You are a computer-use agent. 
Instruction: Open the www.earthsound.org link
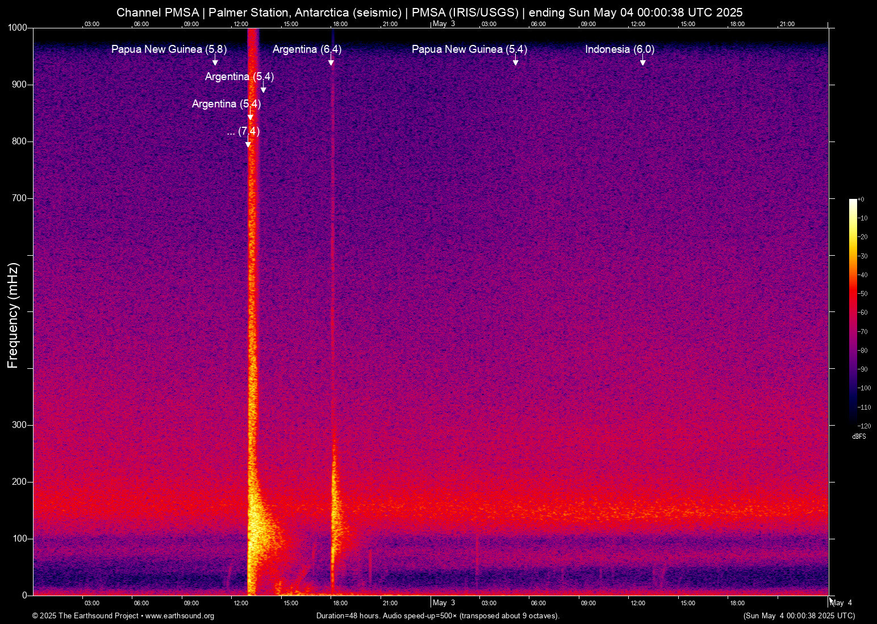pos(179,616)
